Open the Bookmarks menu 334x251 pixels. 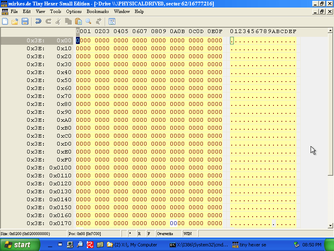tap(97, 12)
